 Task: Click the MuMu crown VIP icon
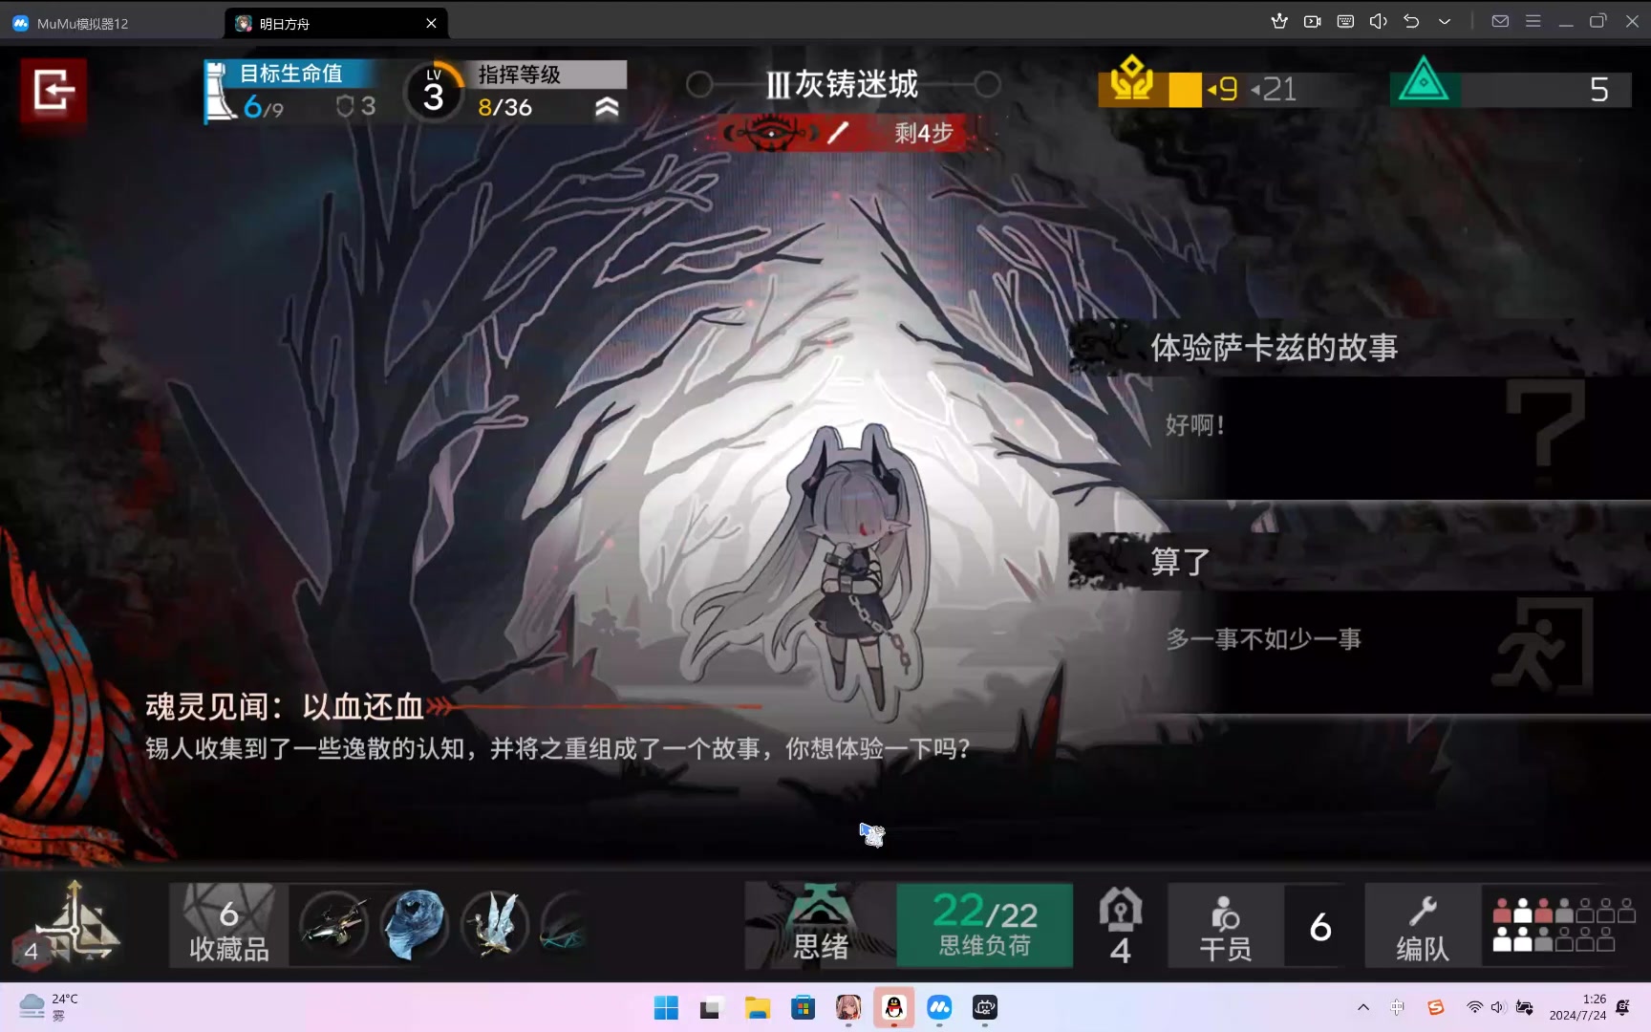pyautogui.click(x=1279, y=21)
